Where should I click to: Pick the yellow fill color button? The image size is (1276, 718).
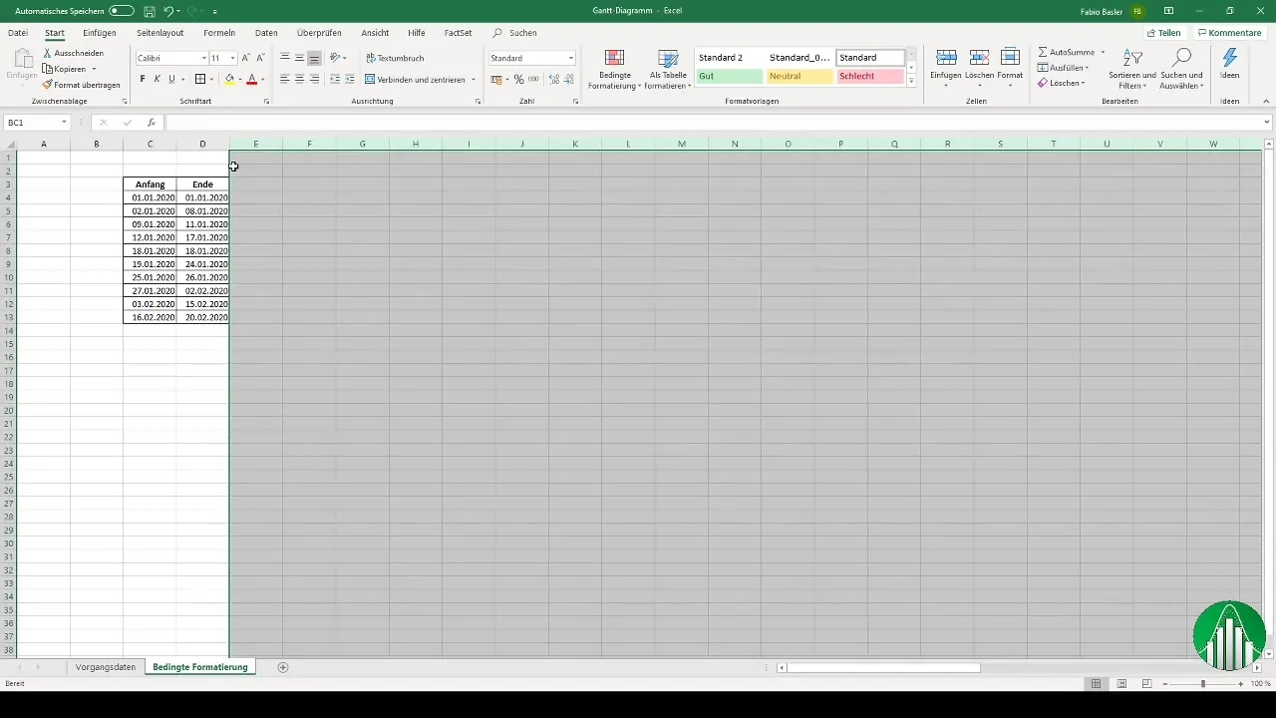coord(229,79)
